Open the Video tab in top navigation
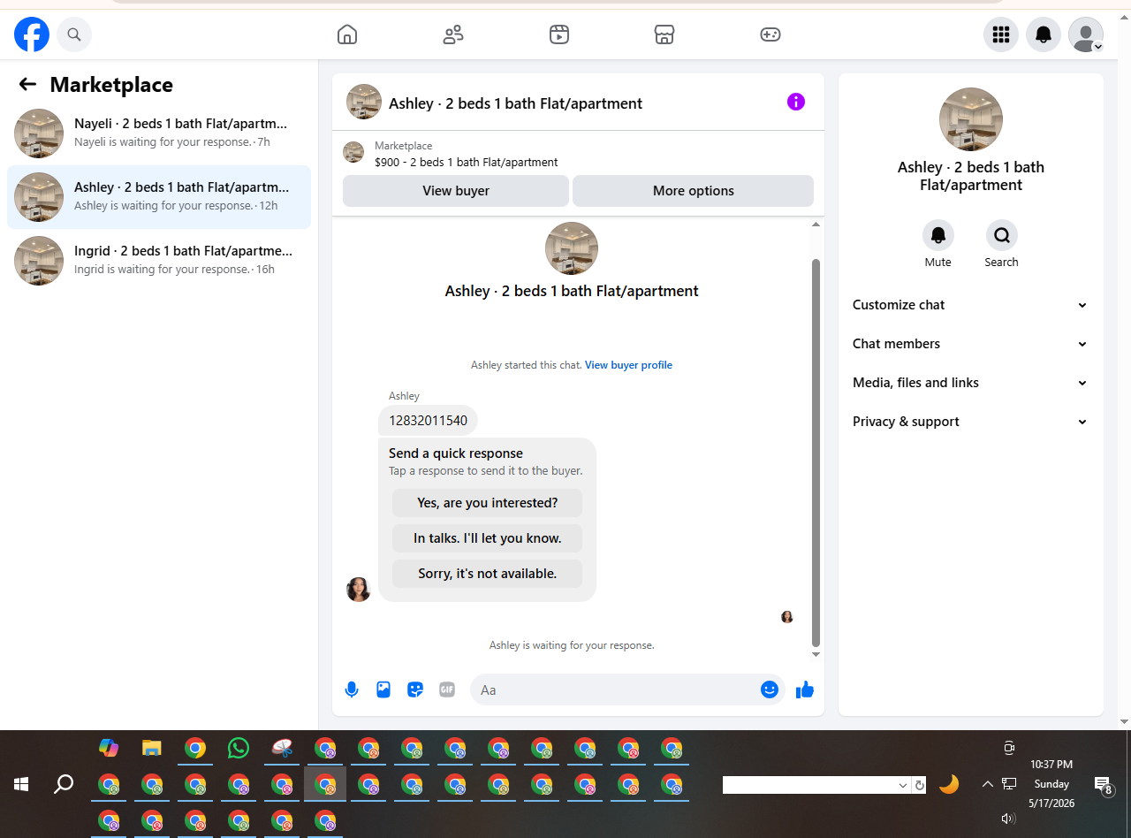1131x838 pixels. tap(559, 34)
